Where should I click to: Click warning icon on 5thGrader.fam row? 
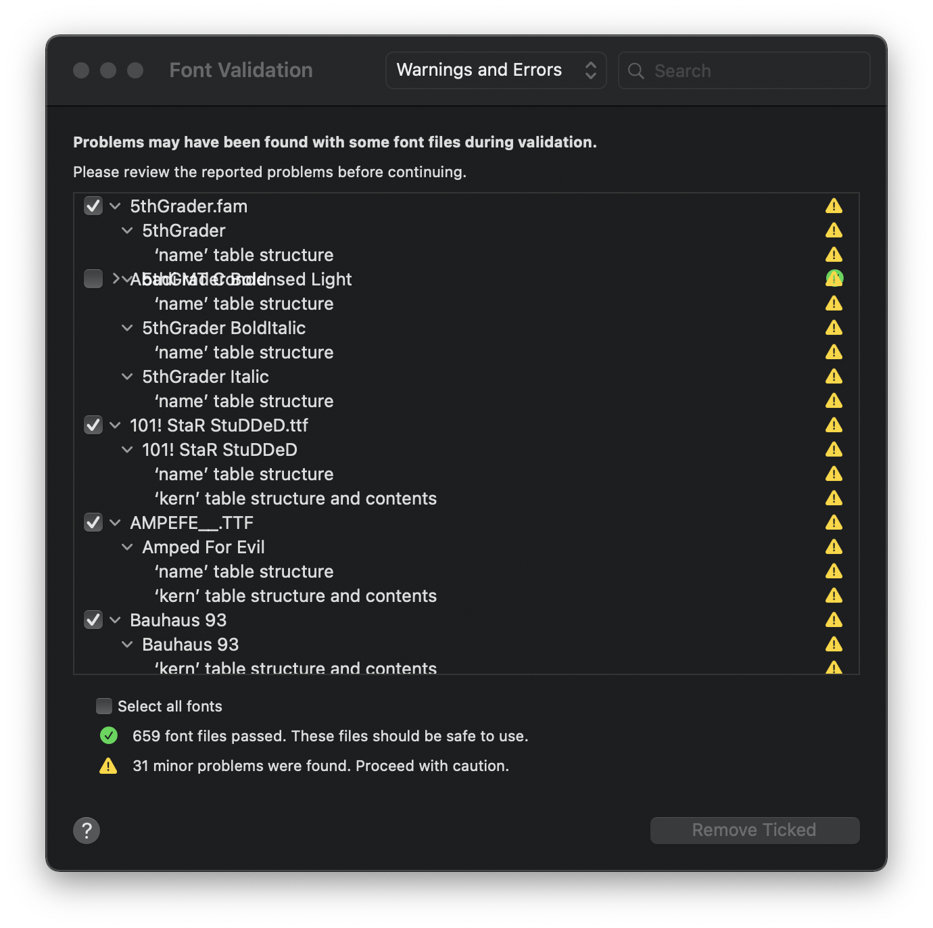pyautogui.click(x=834, y=206)
